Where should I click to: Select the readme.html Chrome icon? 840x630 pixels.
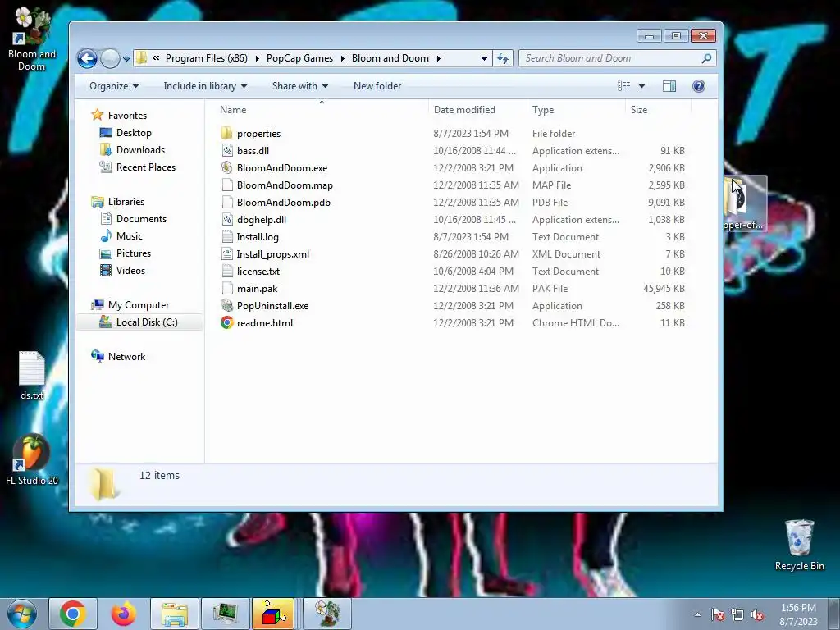point(227,322)
